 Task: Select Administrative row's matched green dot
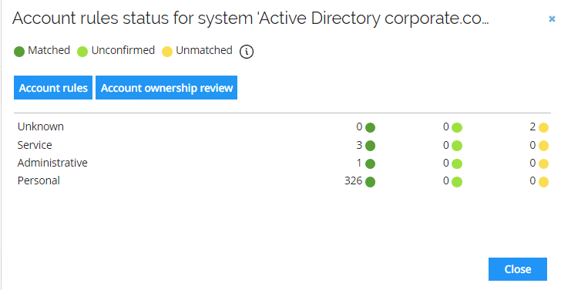pos(371,164)
